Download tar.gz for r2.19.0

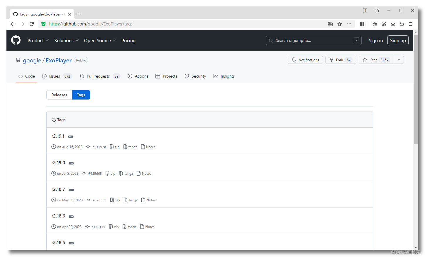tap(126, 174)
